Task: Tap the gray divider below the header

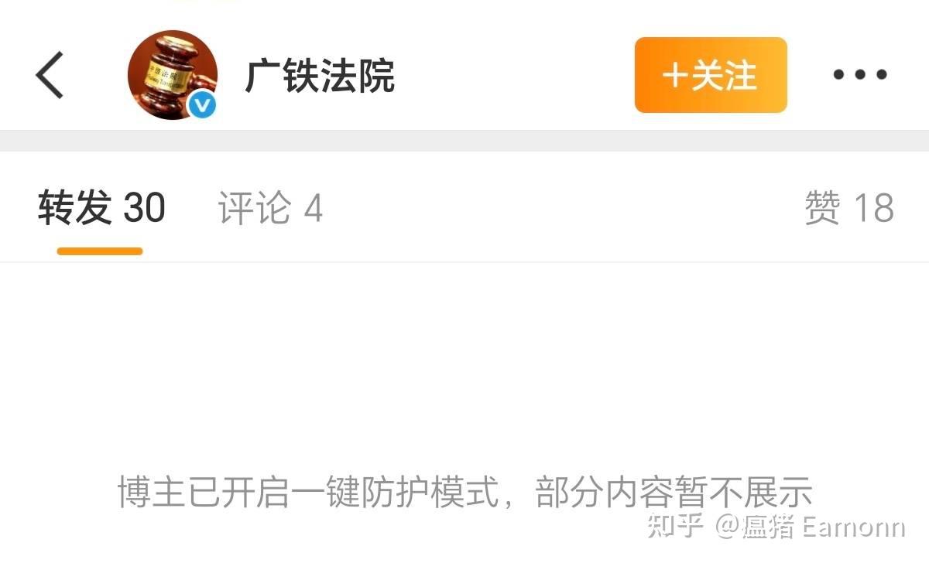Action: [x=464, y=141]
